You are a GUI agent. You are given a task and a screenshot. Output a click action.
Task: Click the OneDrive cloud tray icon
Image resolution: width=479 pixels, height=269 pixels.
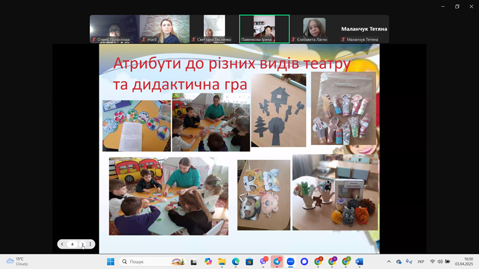point(398,262)
